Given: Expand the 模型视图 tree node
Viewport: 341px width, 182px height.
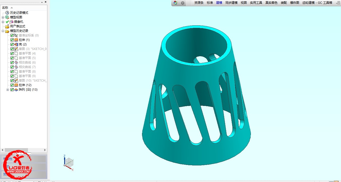Looking at the screenshot, I should point(3,17).
